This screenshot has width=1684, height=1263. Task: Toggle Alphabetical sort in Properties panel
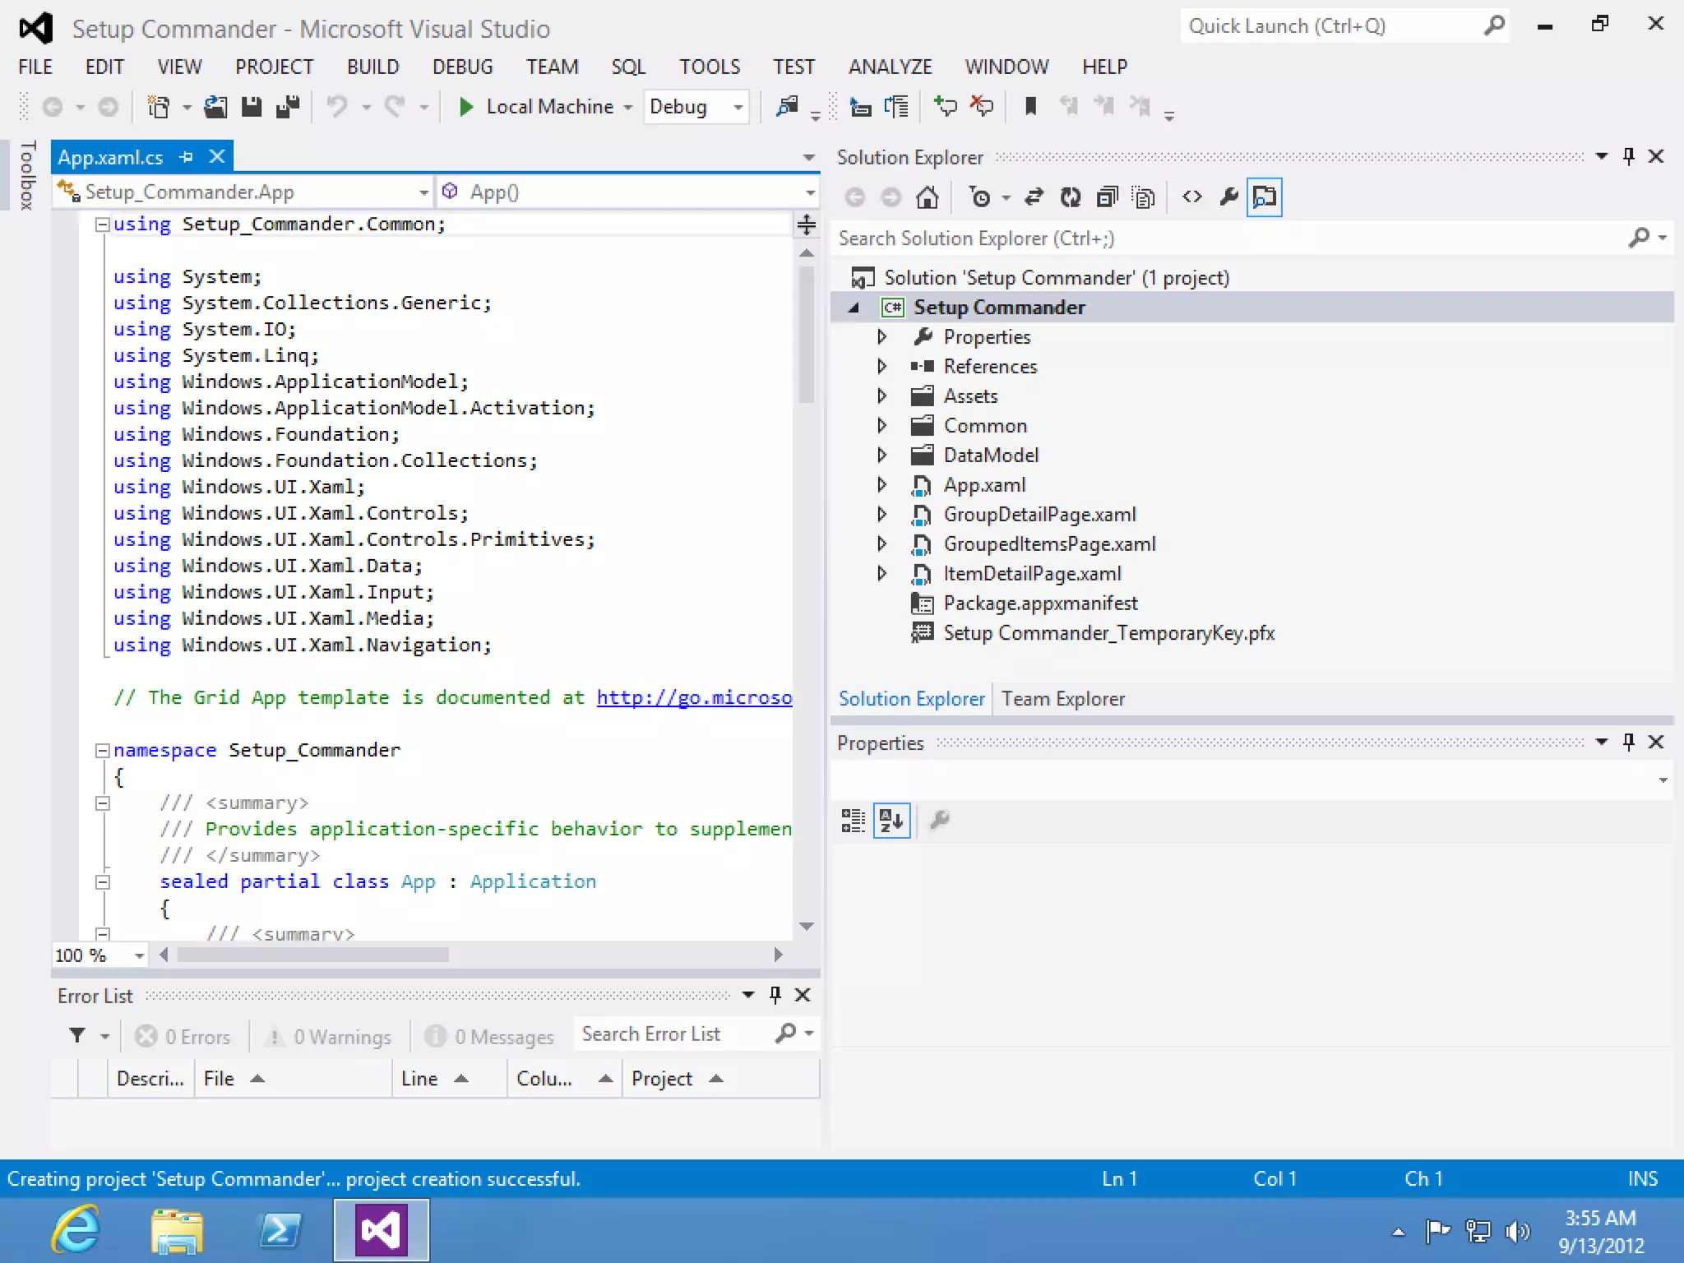[x=891, y=821]
